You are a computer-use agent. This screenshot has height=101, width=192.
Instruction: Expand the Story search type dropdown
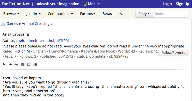coord(144,14)
